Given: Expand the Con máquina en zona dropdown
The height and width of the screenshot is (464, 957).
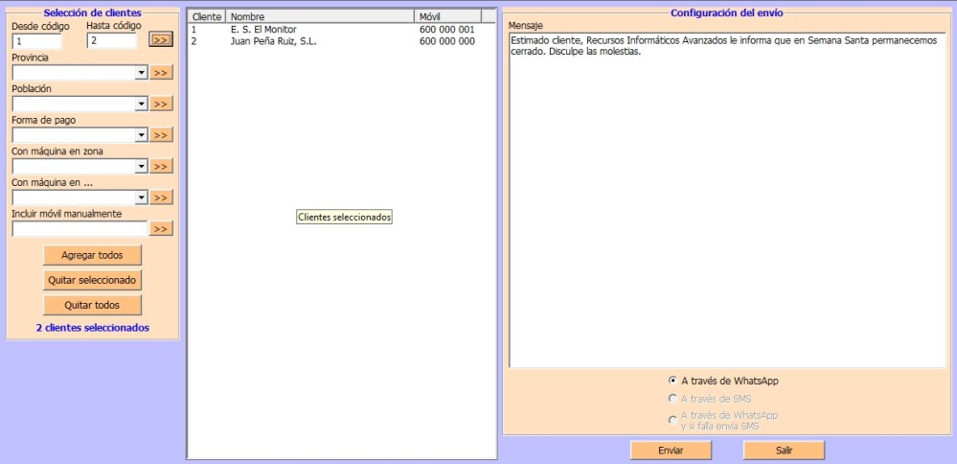Looking at the screenshot, I should (x=141, y=167).
